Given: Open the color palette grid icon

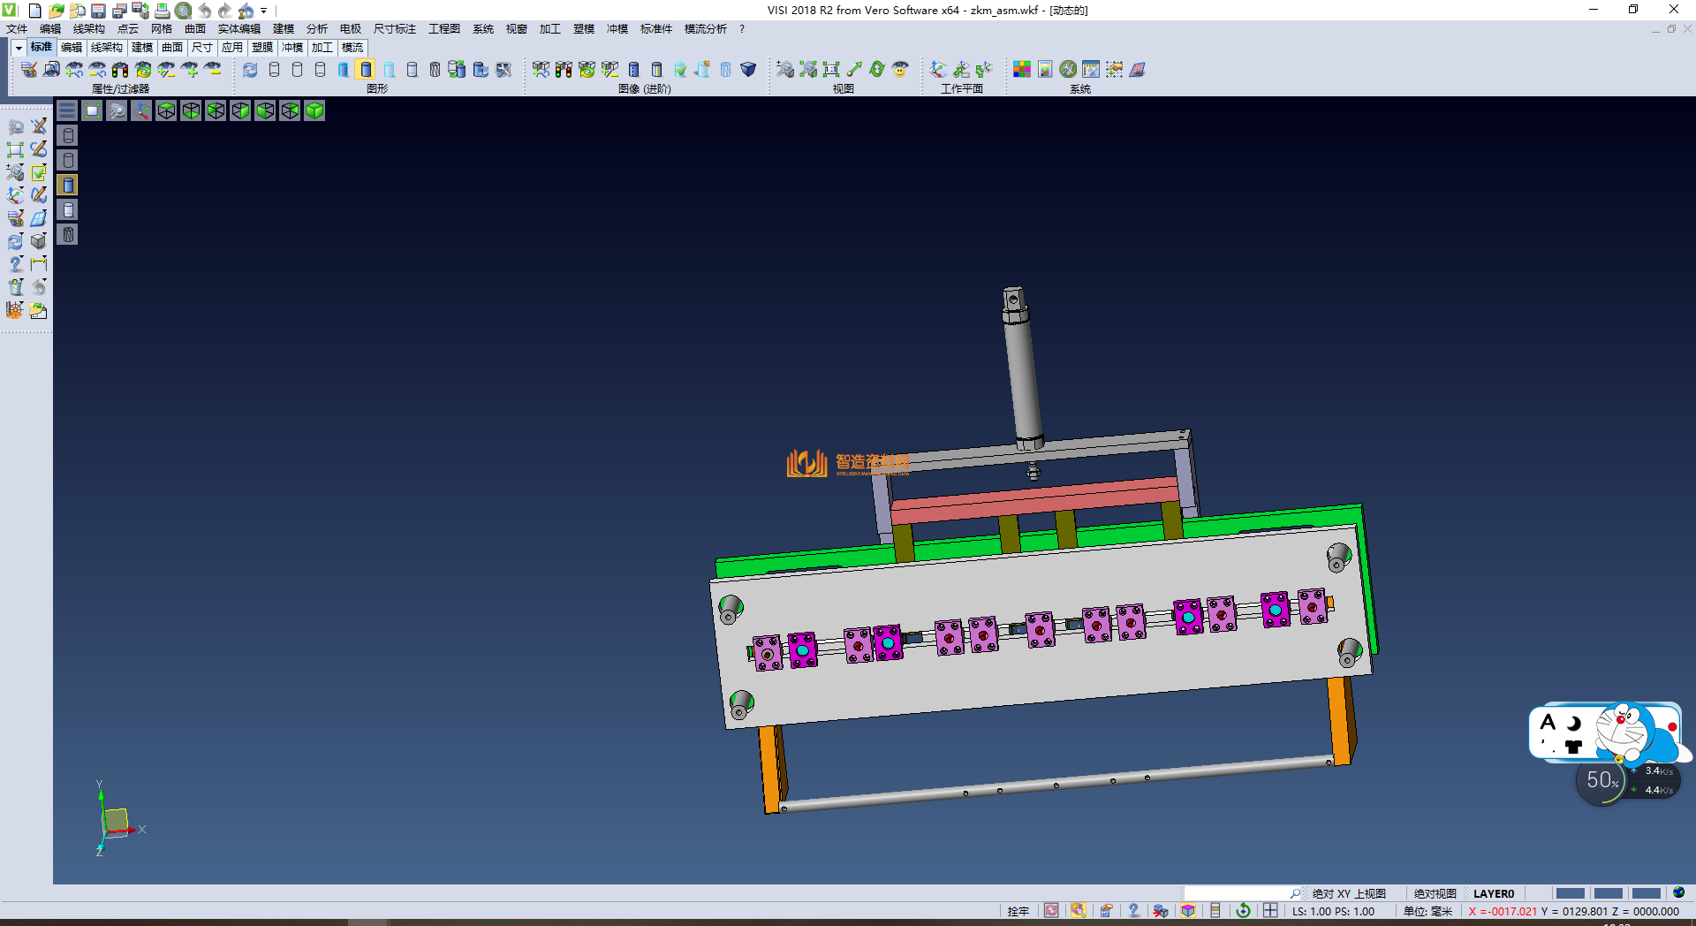Looking at the screenshot, I should [1021, 70].
